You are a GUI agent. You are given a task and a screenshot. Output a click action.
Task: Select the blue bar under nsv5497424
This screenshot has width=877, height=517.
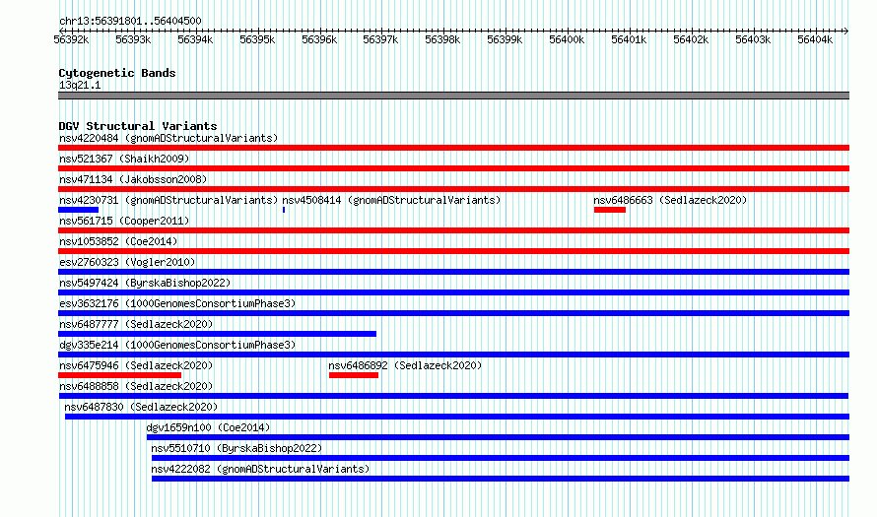pyautogui.click(x=453, y=292)
